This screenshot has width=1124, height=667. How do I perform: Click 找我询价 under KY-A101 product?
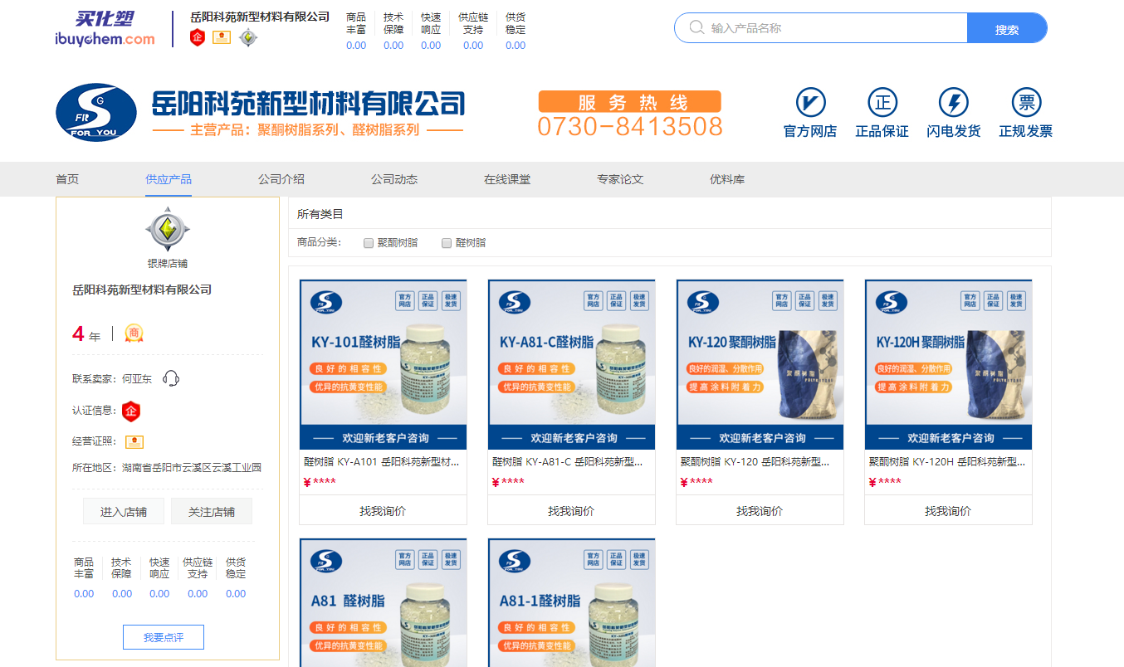point(383,511)
